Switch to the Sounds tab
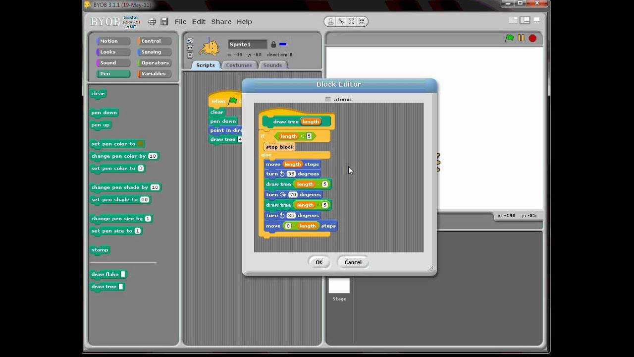The height and width of the screenshot is (357, 634). click(272, 65)
